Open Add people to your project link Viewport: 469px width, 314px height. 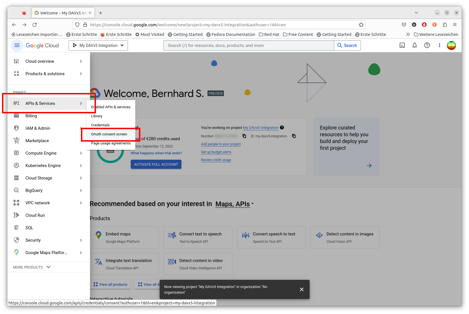pyautogui.click(x=221, y=144)
